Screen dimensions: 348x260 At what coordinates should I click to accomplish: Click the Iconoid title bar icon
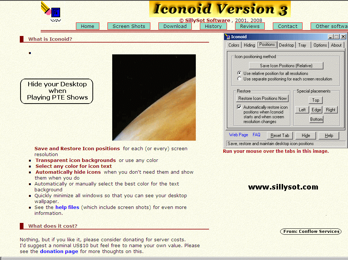tap(227, 37)
